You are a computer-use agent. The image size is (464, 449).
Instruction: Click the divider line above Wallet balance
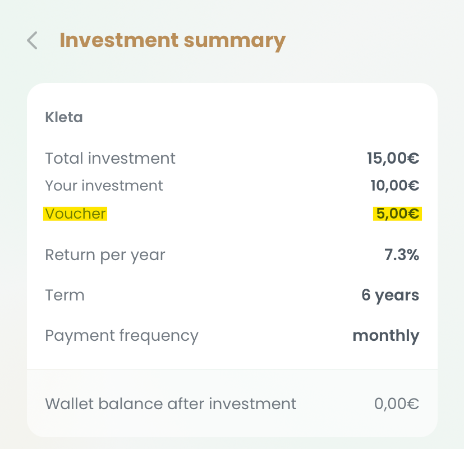tap(232, 369)
